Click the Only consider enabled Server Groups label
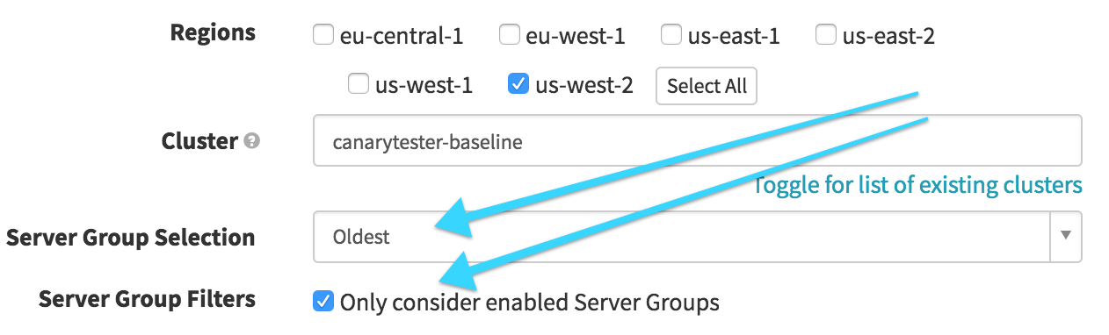Image resolution: width=1109 pixels, height=335 pixels. (530, 303)
